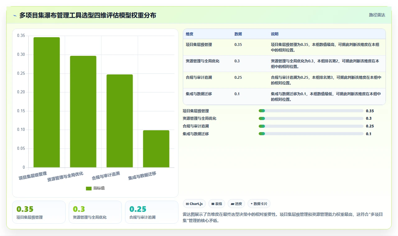The image size is (398, 236).
Task: Select the 资源管理与全局优化 bar in the chart
Action: coord(83,112)
